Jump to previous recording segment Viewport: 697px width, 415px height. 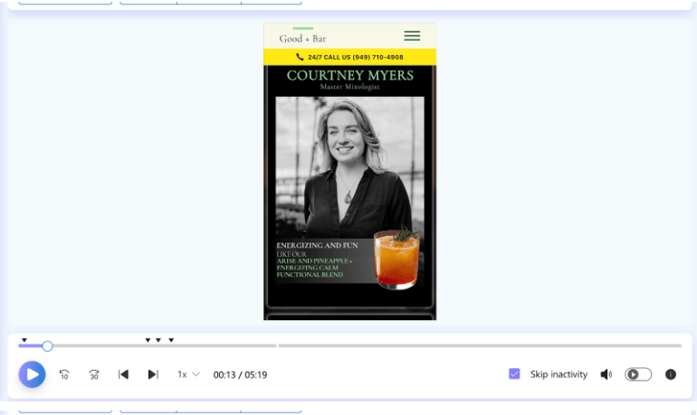123,374
